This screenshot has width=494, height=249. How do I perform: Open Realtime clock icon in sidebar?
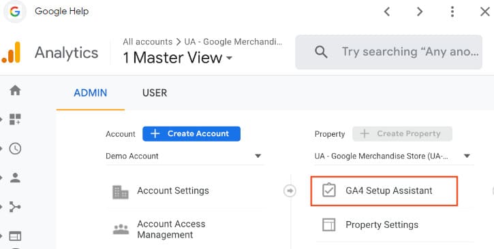tap(15, 148)
